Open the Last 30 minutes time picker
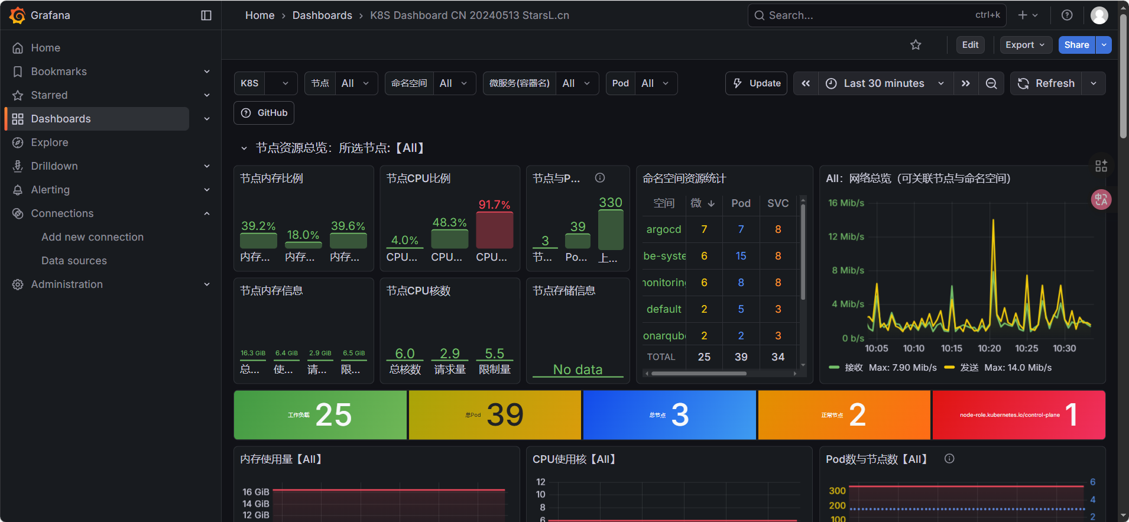Viewport: 1129px width, 522px height. (885, 83)
